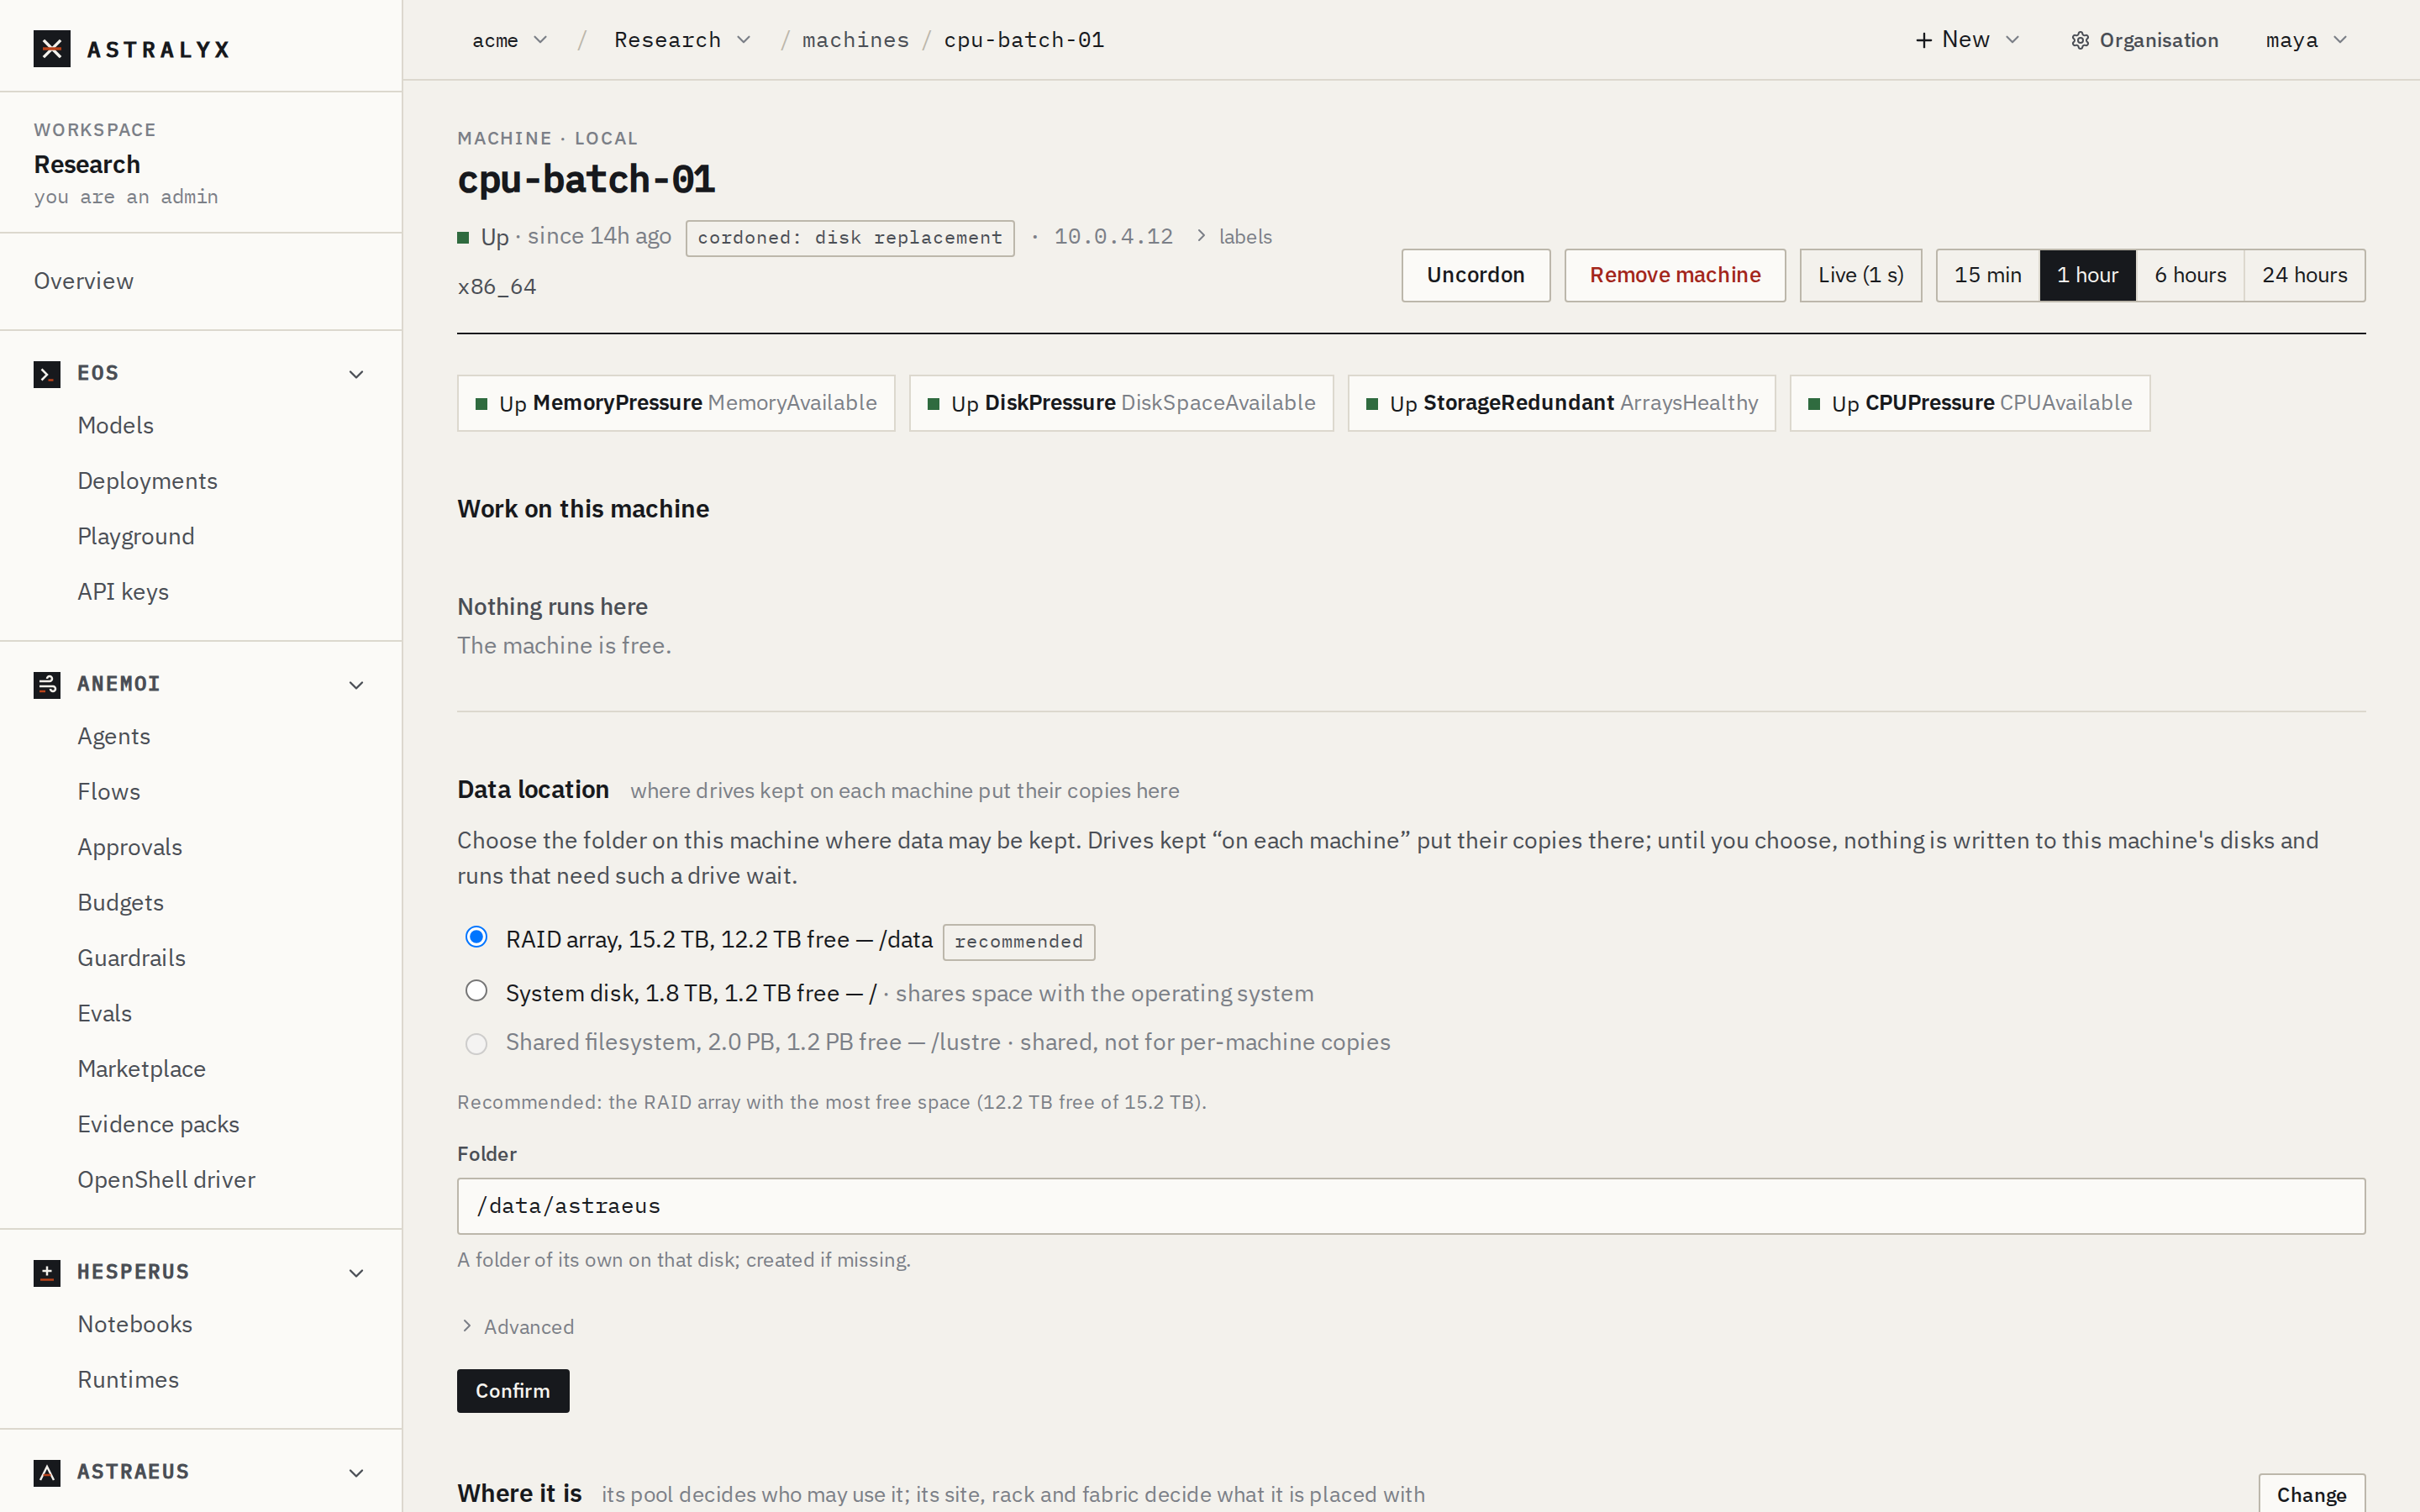
Task: Confirm the data location
Action: 513,1391
